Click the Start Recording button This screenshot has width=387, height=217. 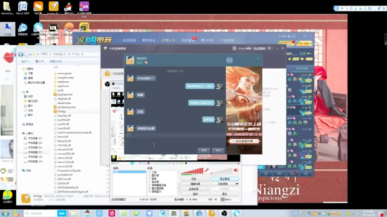pos(223,184)
